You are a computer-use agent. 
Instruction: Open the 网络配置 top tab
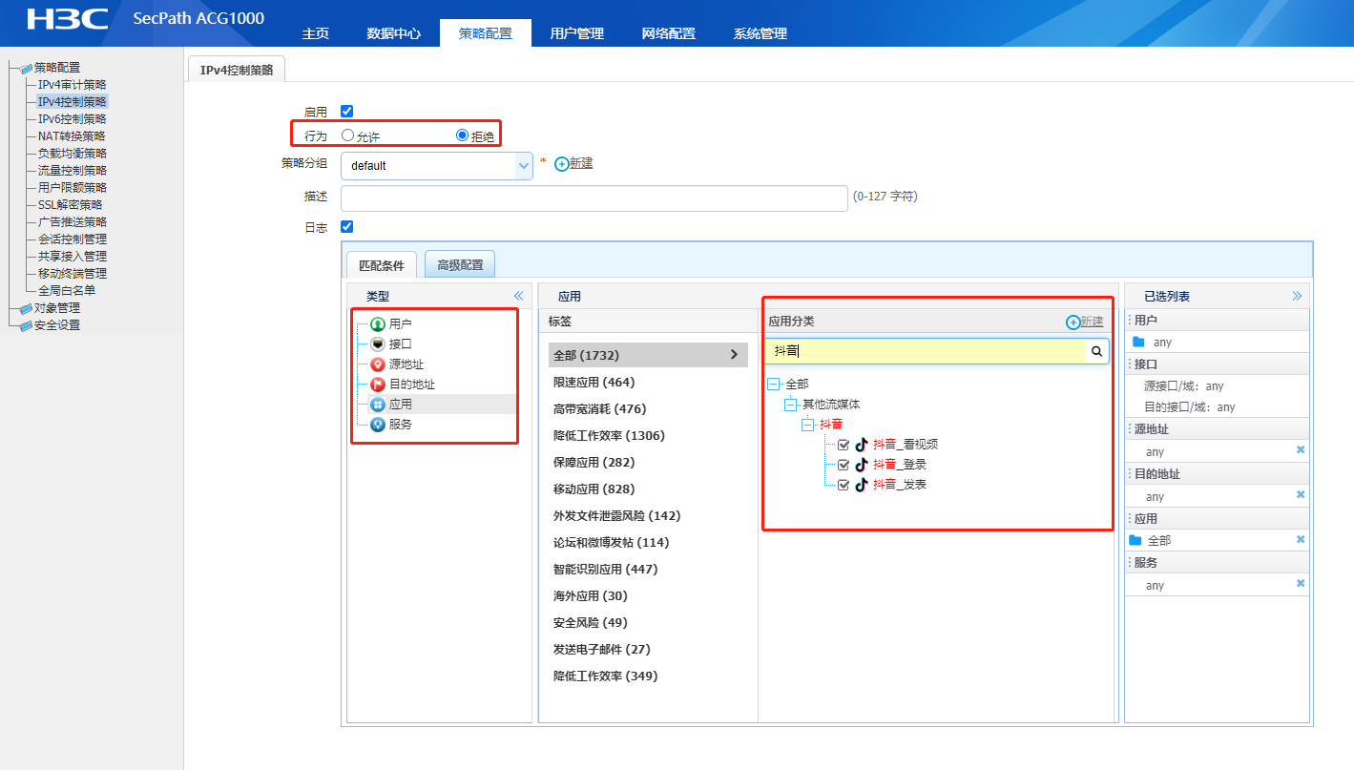point(669,33)
